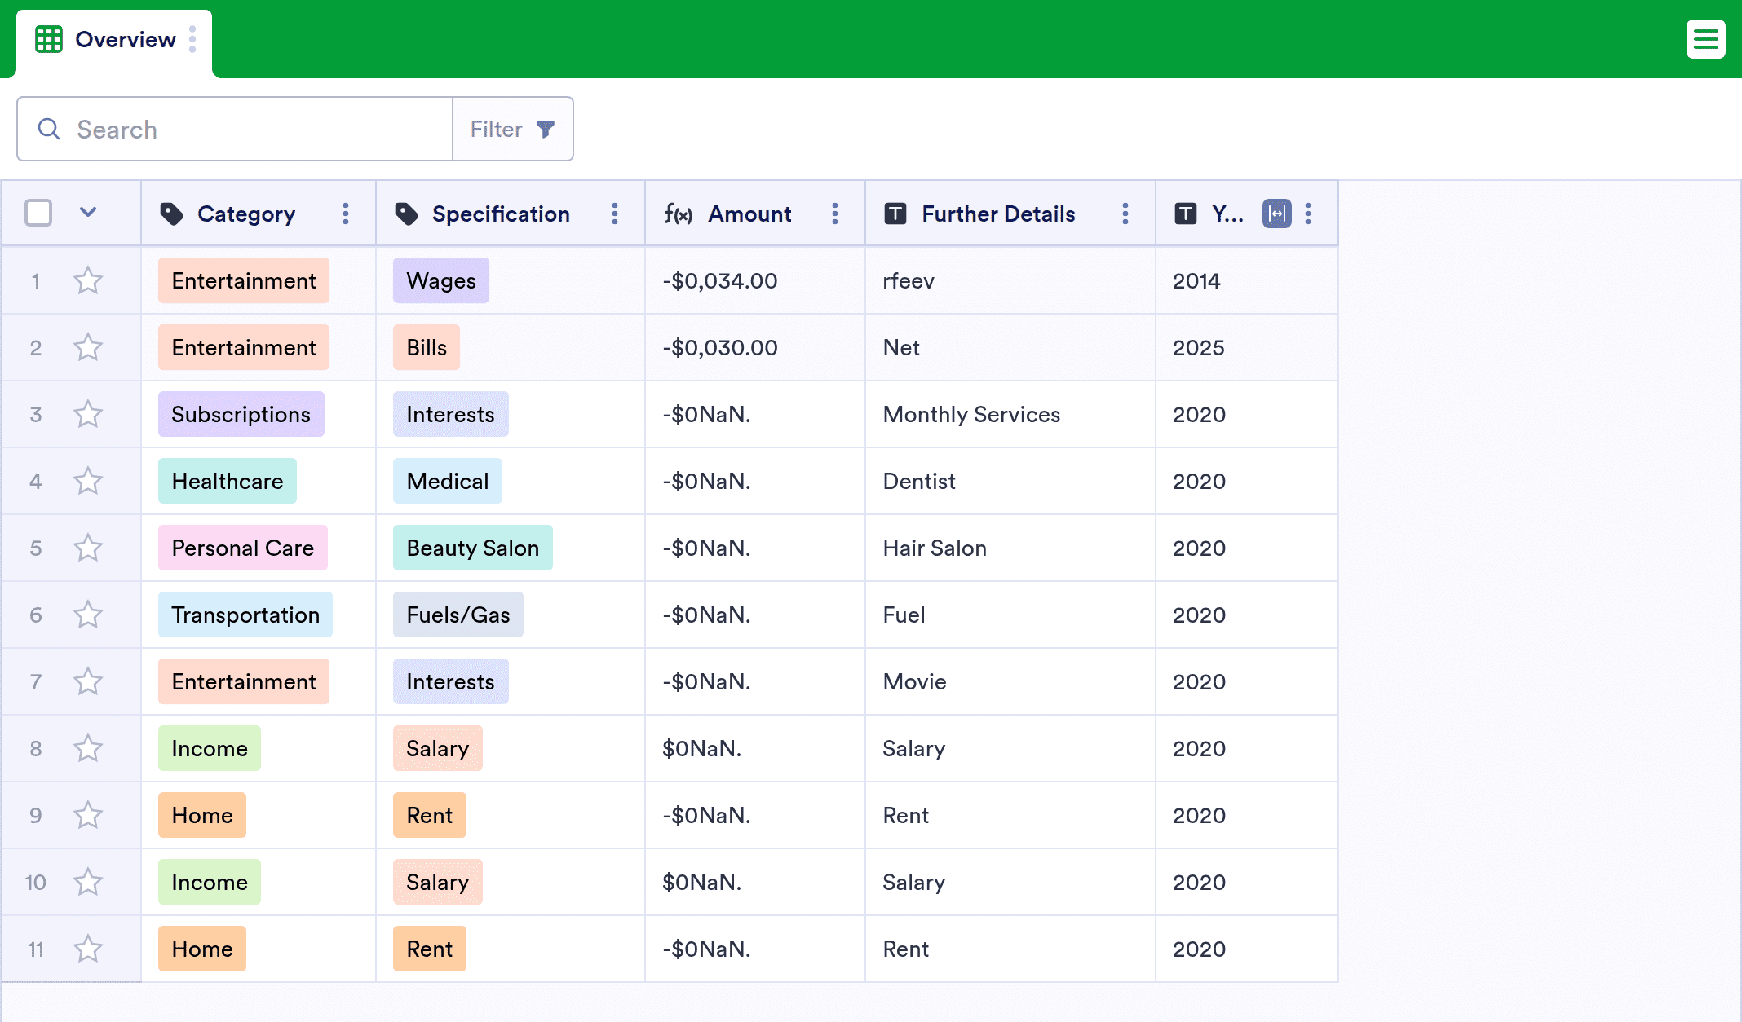Click the Category column tag icon
The height and width of the screenshot is (1022, 1742).
[x=171, y=214]
